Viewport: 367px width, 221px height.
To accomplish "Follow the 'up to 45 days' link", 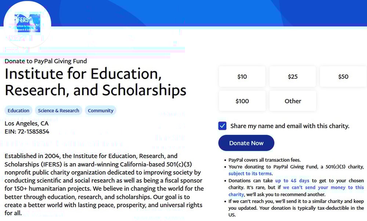I will coord(292,181).
